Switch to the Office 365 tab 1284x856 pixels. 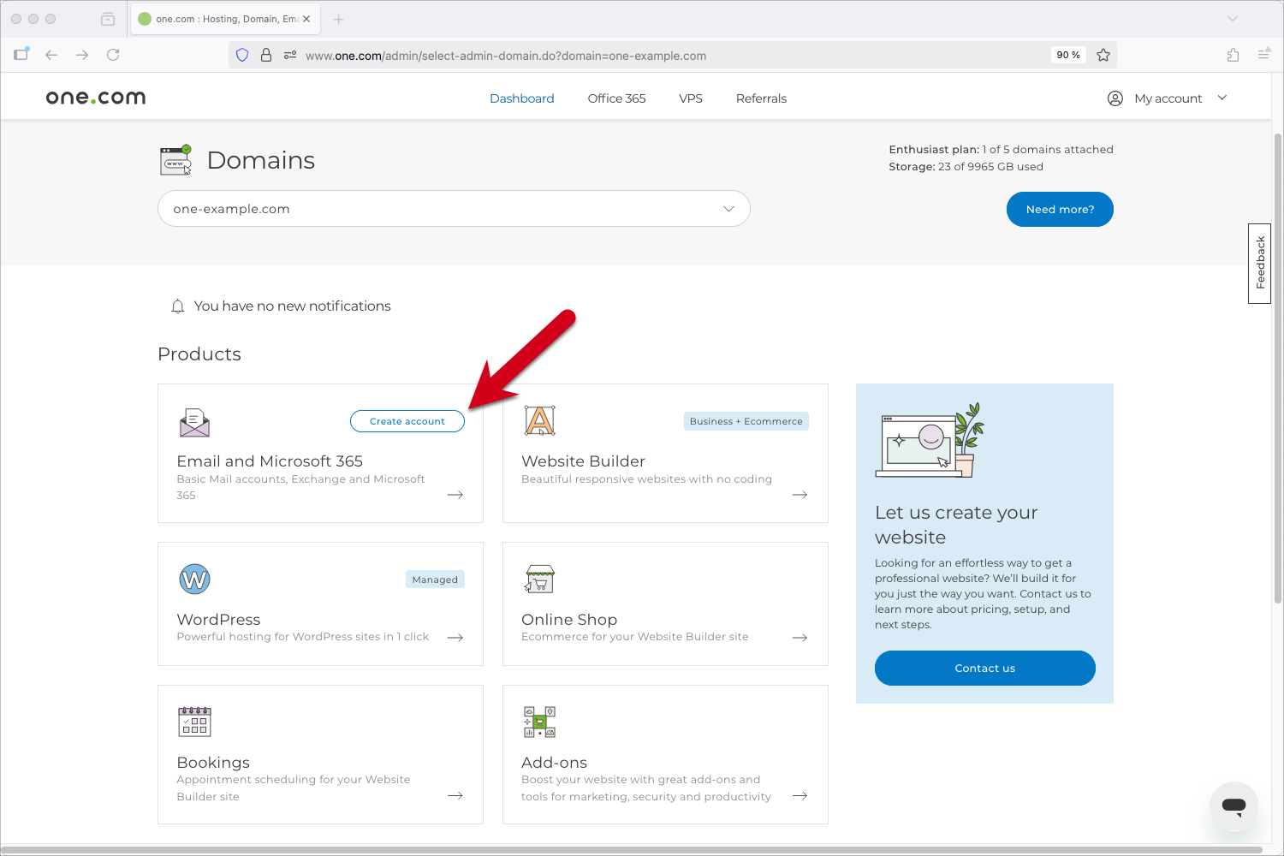615,98
